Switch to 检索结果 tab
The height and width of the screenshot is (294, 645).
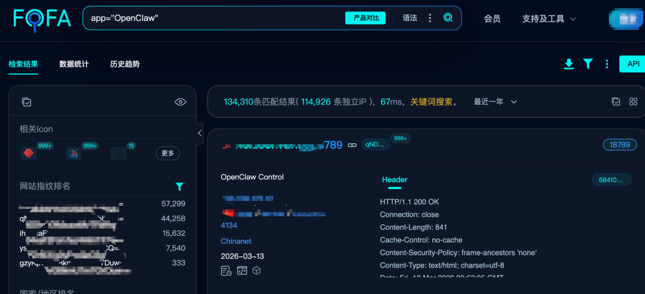point(23,64)
